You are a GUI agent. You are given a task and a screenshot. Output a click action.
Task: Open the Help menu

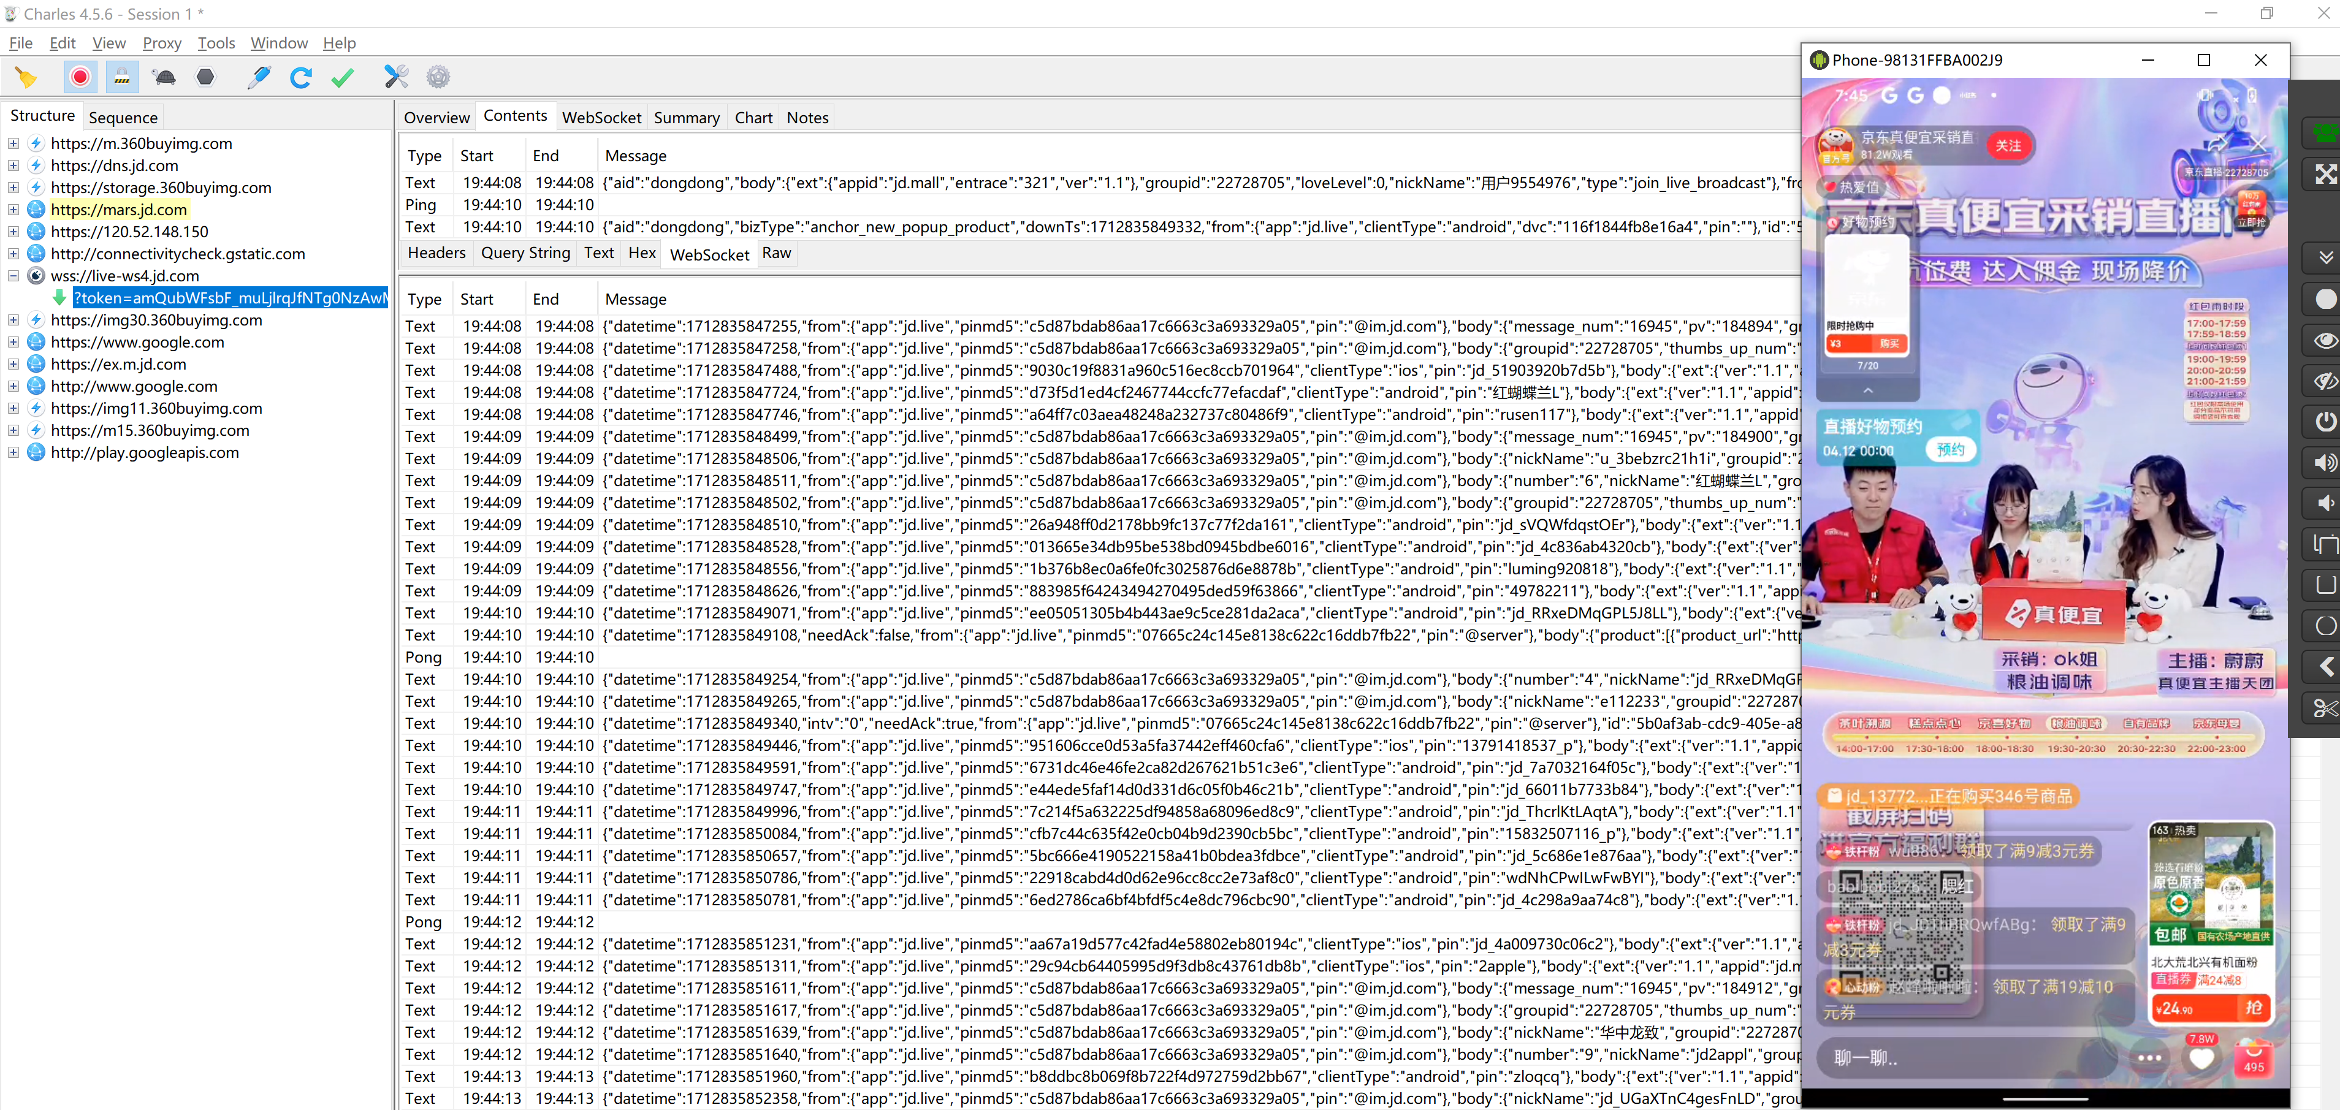(x=339, y=43)
